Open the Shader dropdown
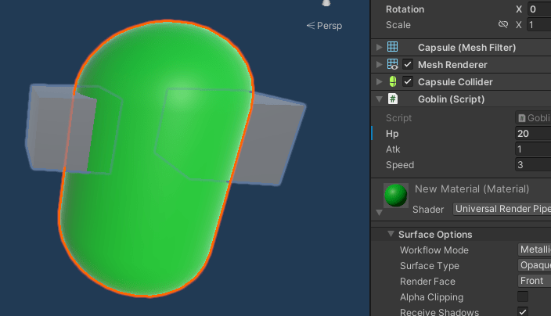551x316 pixels. 501,209
